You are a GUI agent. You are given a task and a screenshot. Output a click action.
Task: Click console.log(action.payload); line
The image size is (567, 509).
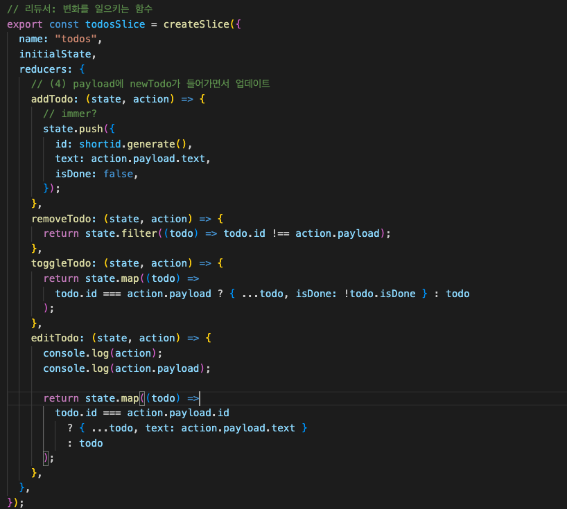click(x=127, y=368)
